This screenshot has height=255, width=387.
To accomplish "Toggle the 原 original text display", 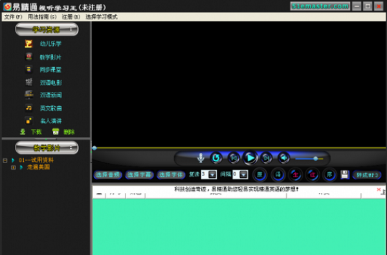I will [260, 175].
